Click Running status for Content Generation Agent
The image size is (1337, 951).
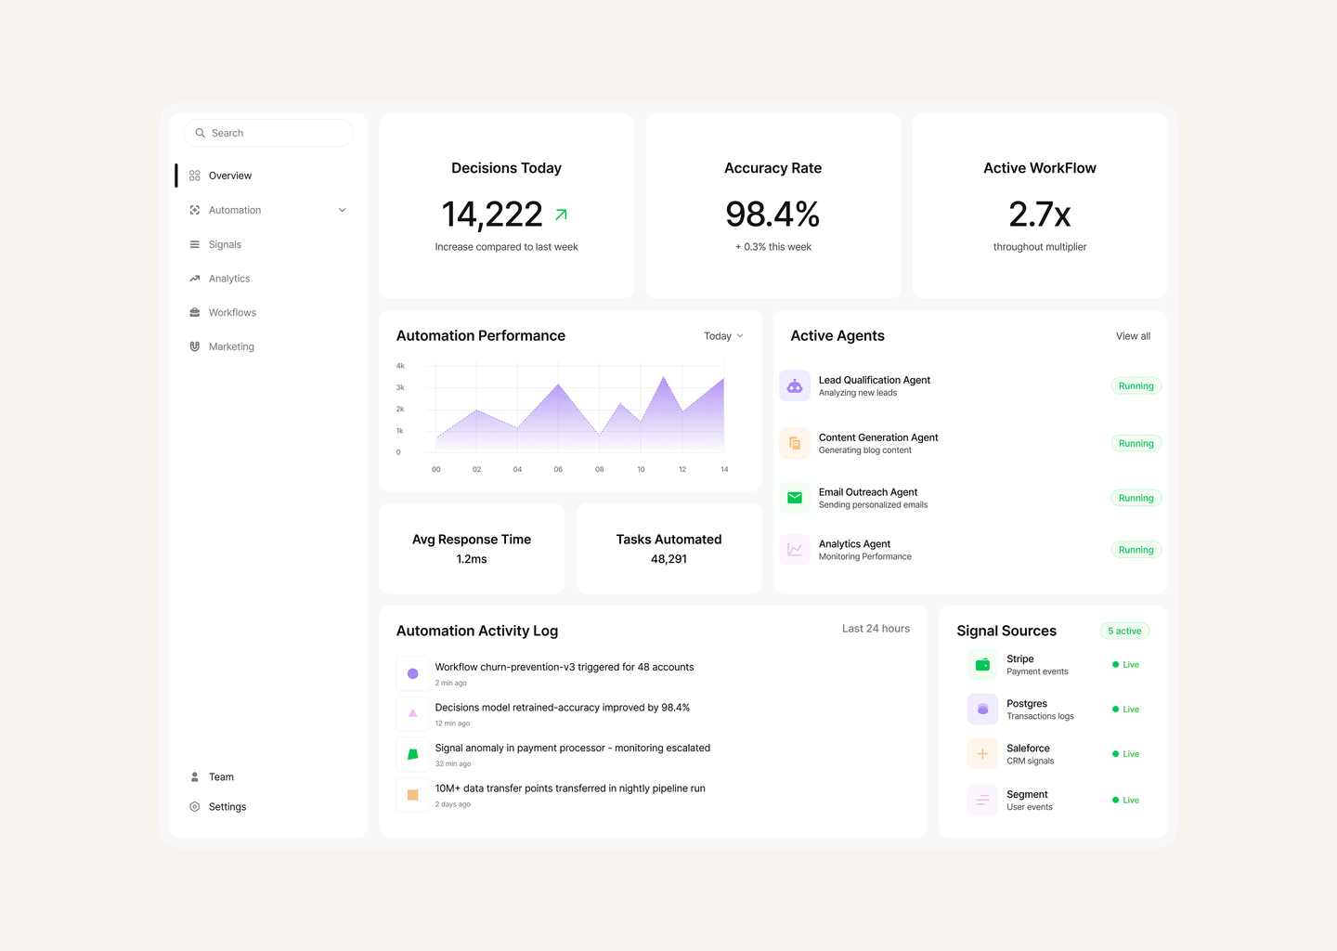pos(1136,444)
